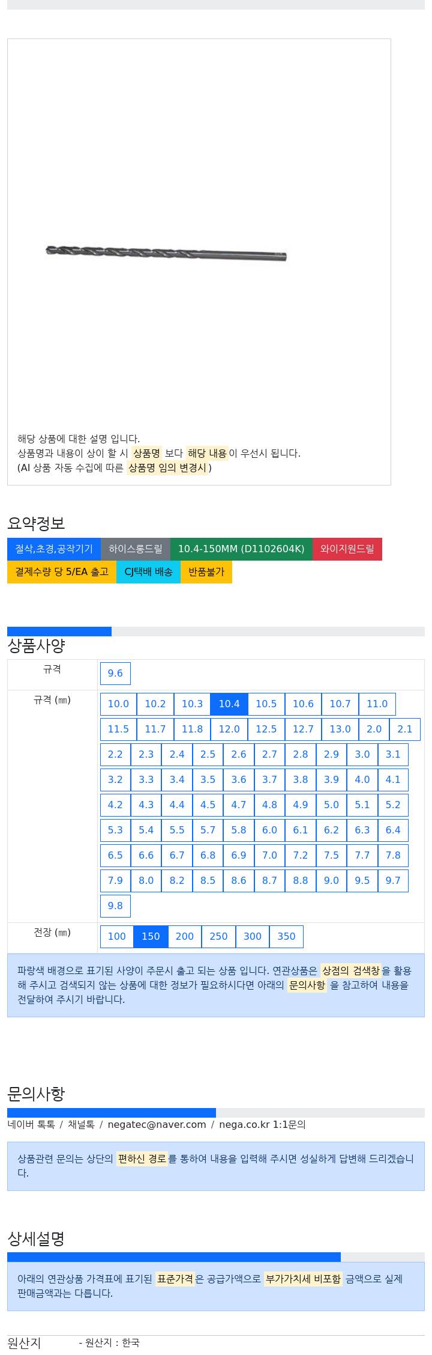Click the 결제수량 당 5/EA 출고 badge
Viewport: 432px width, 1355px height.
[62, 571]
